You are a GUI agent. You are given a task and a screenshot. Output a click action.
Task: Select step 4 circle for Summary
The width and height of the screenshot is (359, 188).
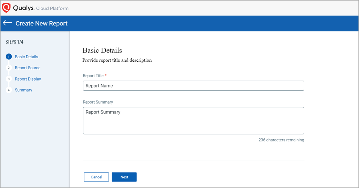[x=9, y=90]
